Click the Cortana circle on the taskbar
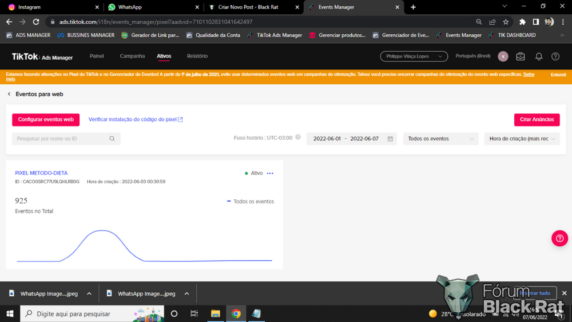 point(174,313)
